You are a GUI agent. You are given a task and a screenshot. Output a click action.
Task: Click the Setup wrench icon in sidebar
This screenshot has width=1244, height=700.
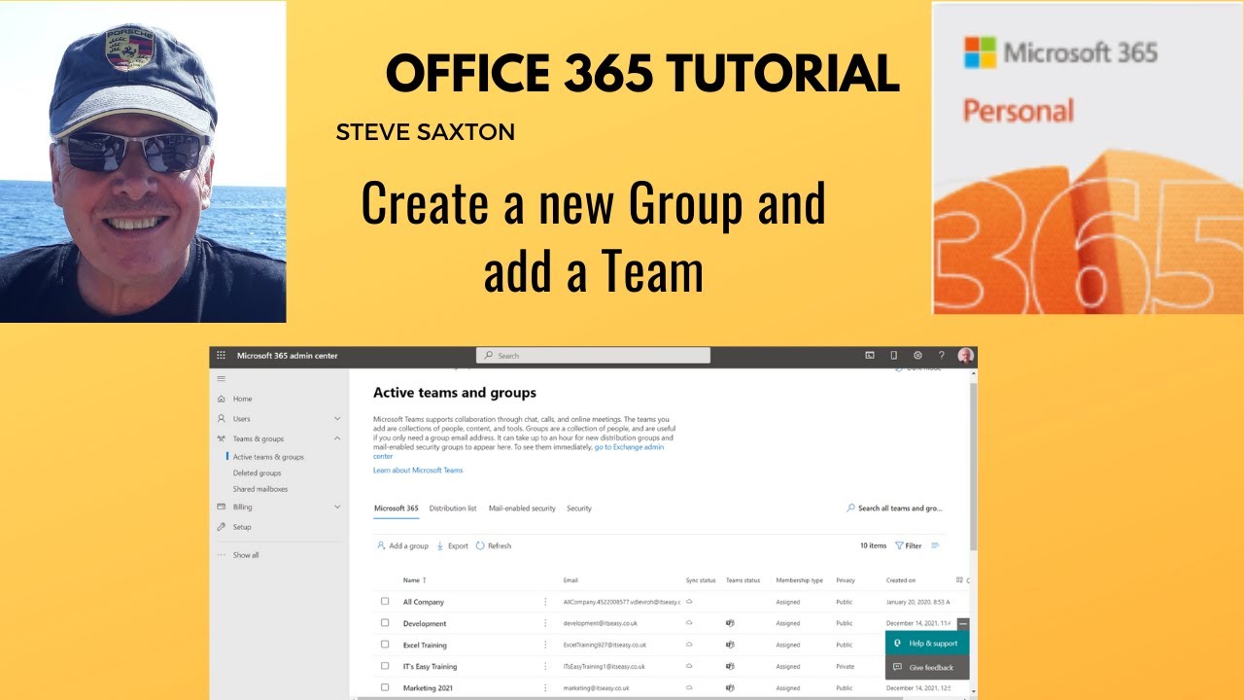[222, 527]
